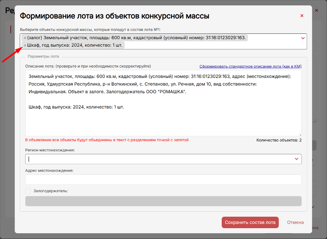Viewport: 327px width, 239px height.
Task: Select the (залог) Земельный участок tag label
Action: pyautogui.click(x=137, y=38)
